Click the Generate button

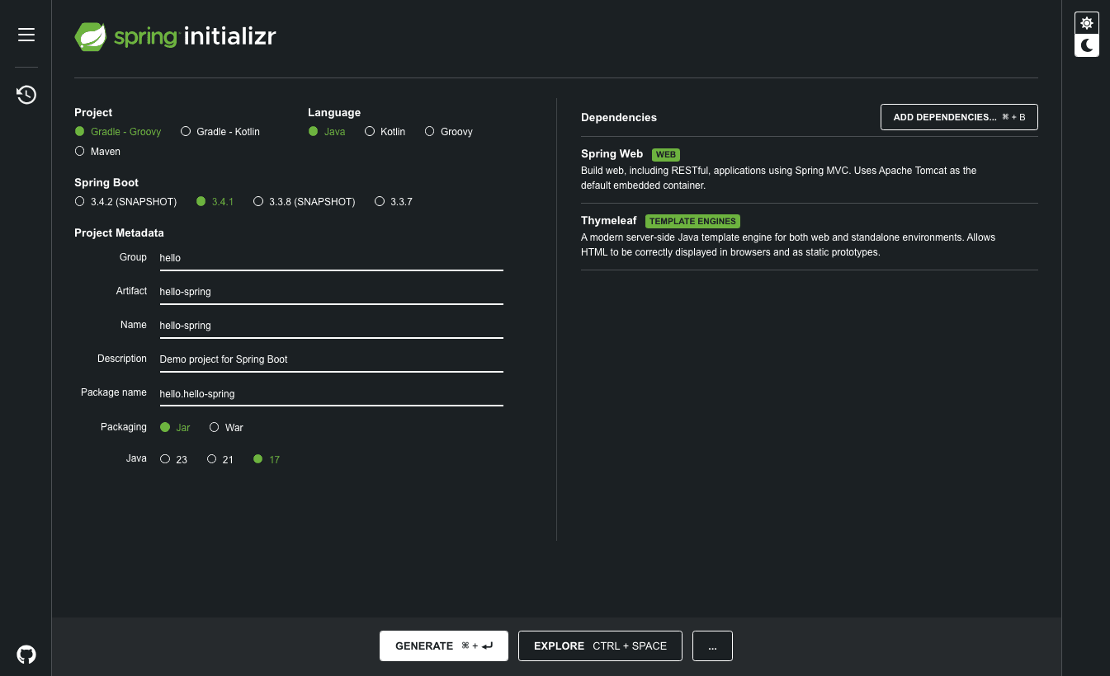444,646
